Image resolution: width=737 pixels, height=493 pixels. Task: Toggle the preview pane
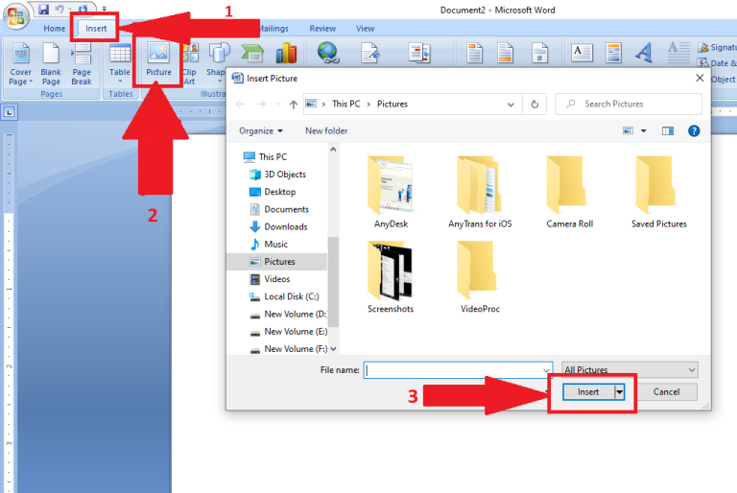point(668,130)
